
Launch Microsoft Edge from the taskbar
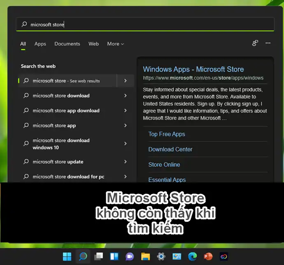(x=192, y=256)
